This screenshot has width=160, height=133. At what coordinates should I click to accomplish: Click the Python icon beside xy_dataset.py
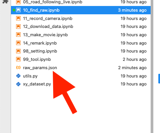coord(18,84)
